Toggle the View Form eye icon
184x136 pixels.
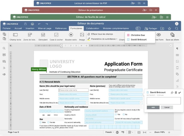tap(159, 35)
